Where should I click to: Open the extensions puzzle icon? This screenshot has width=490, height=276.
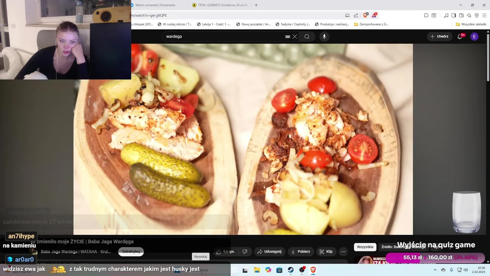[426, 15]
